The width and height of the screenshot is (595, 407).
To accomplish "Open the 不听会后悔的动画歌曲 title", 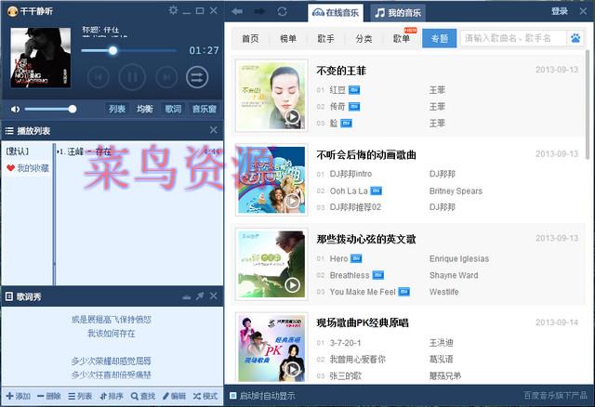I will pos(366,155).
